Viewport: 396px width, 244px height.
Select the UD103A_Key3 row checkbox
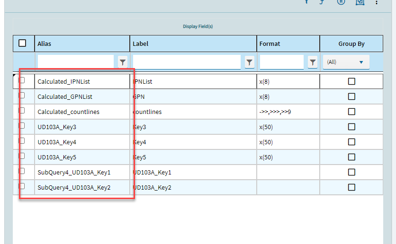tap(22, 125)
